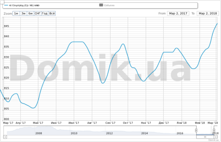221x142 pixels.
Task: Click the 2008 area in the navigator
Action: pyautogui.click(x=39, y=133)
